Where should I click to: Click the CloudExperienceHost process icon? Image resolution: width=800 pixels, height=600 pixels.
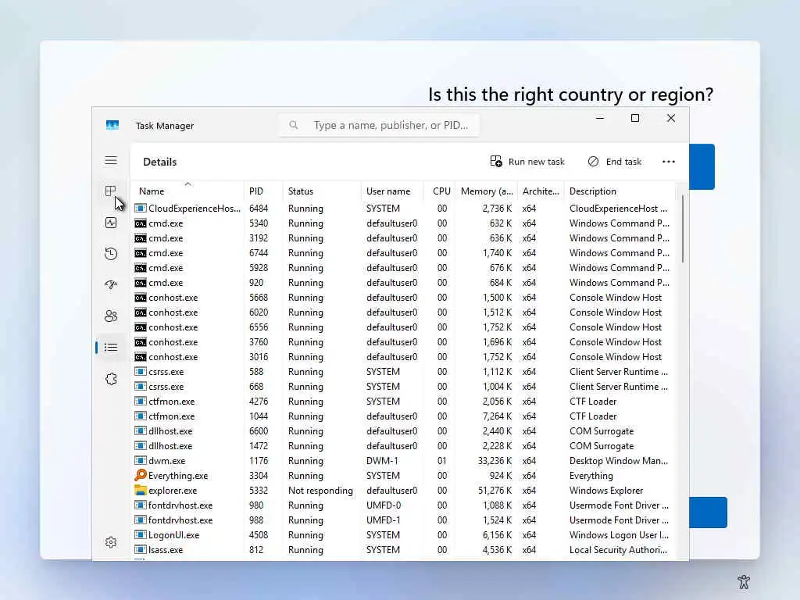[x=141, y=208]
